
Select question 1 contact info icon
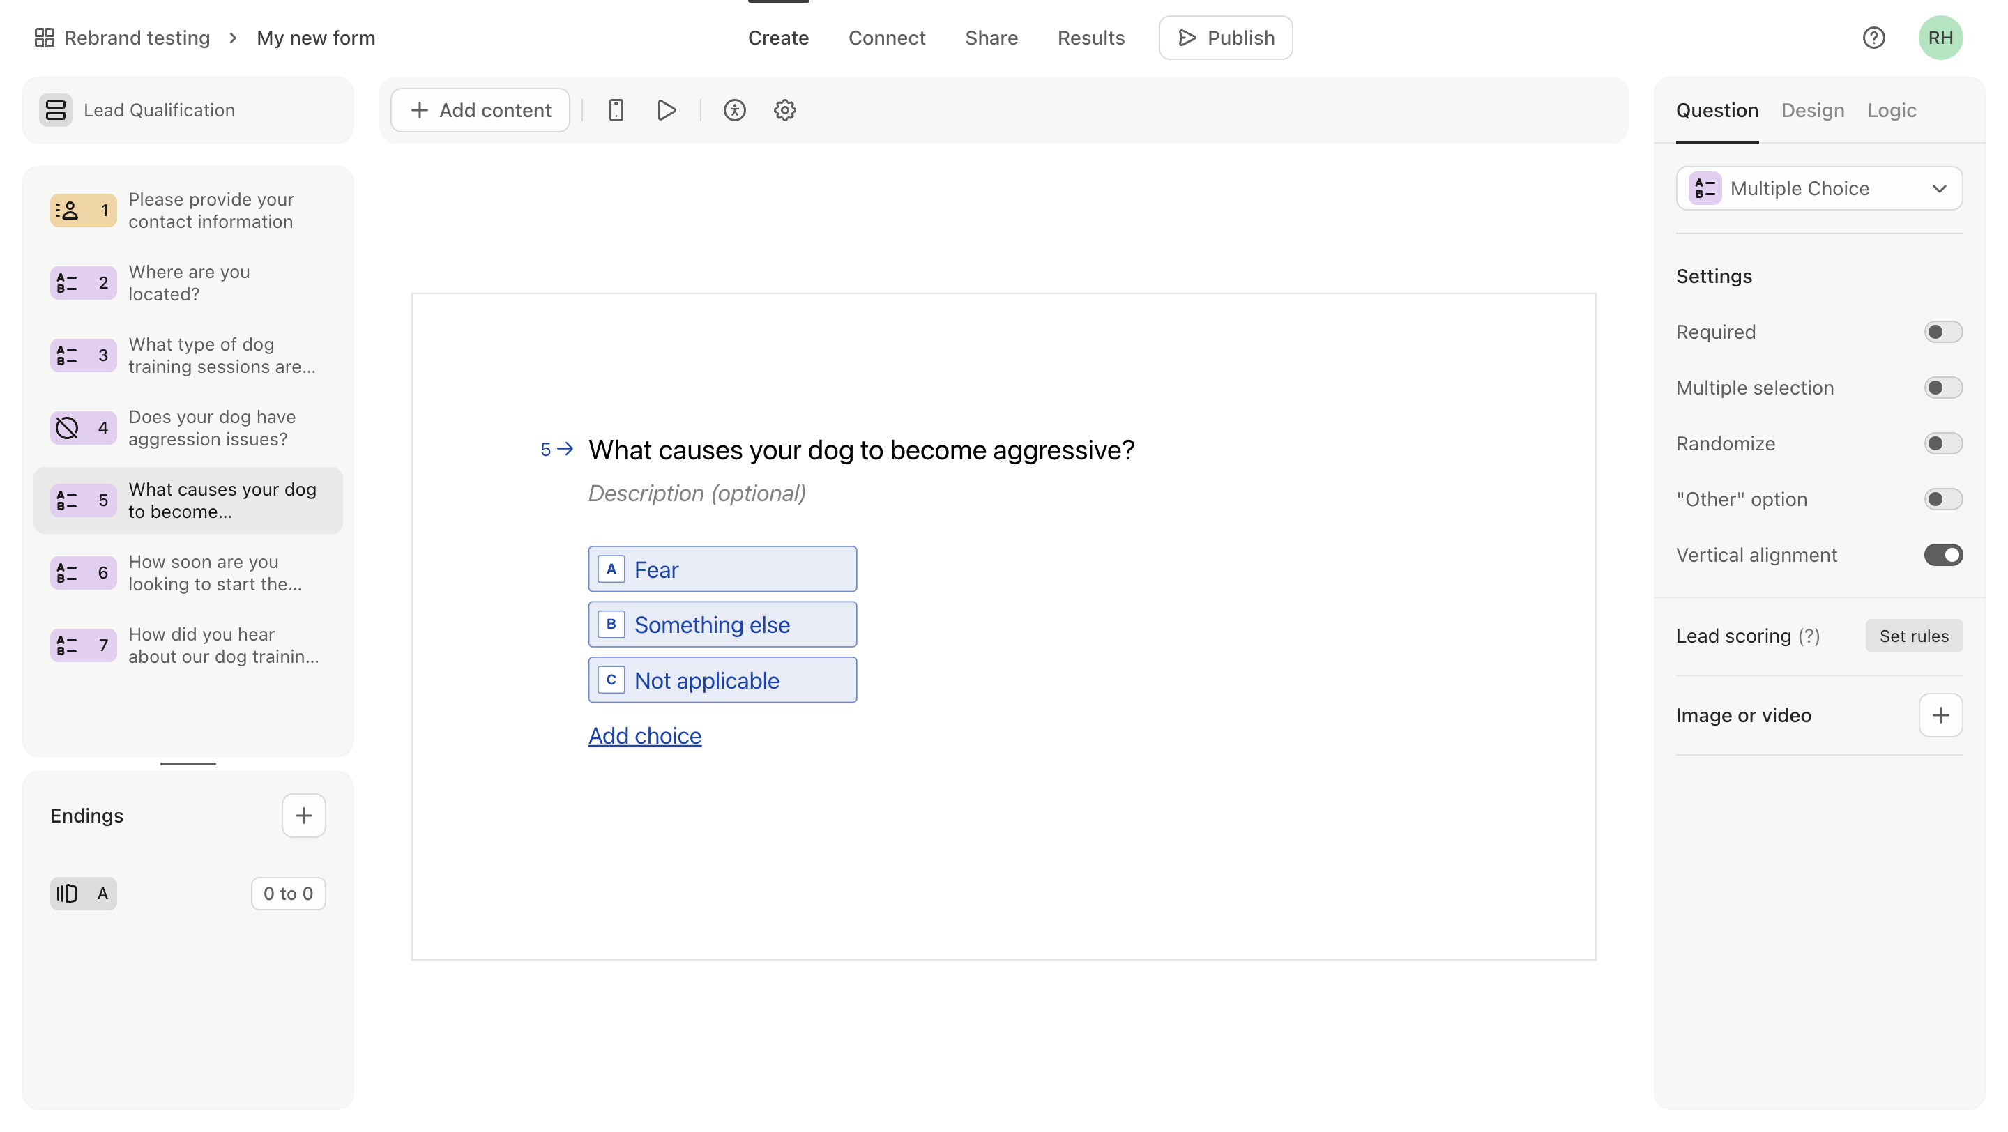coord(84,211)
